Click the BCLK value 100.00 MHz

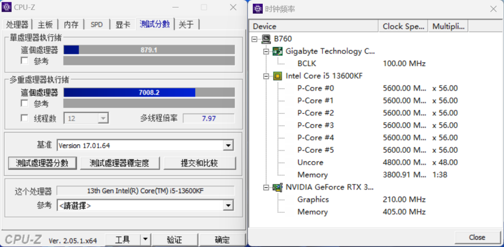click(404, 63)
